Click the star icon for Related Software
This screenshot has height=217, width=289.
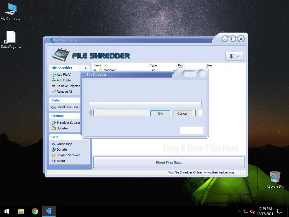[x=54, y=155]
